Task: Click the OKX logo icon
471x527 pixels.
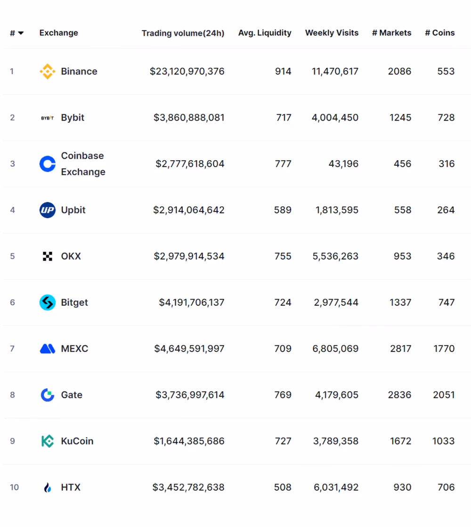Action: [x=48, y=256]
